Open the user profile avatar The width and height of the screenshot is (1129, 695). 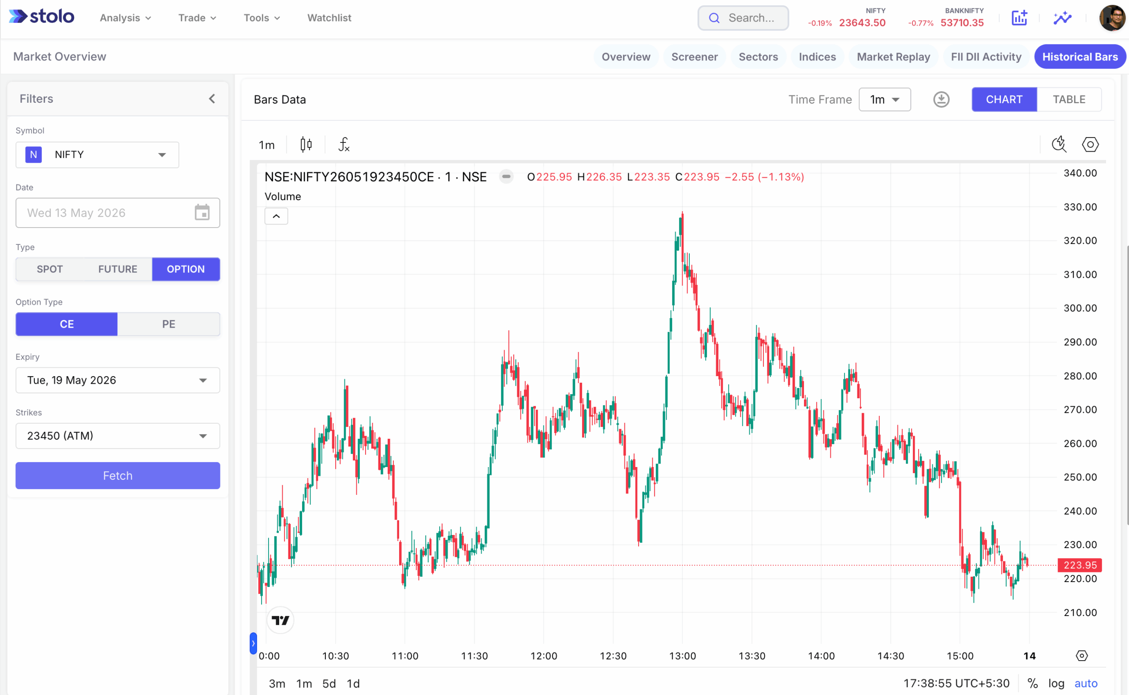coord(1112,18)
